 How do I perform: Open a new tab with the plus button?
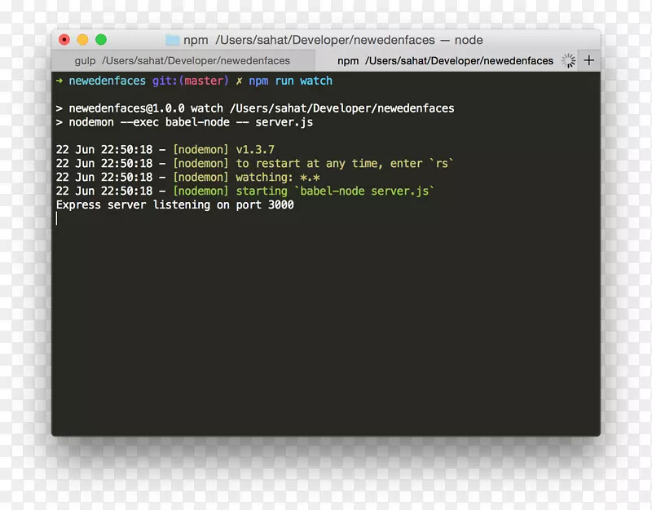[588, 60]
